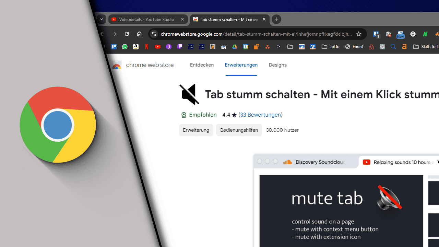This screenshot has height=247, width=439.
Task: View site information icon in address bar
Action: 154,34
